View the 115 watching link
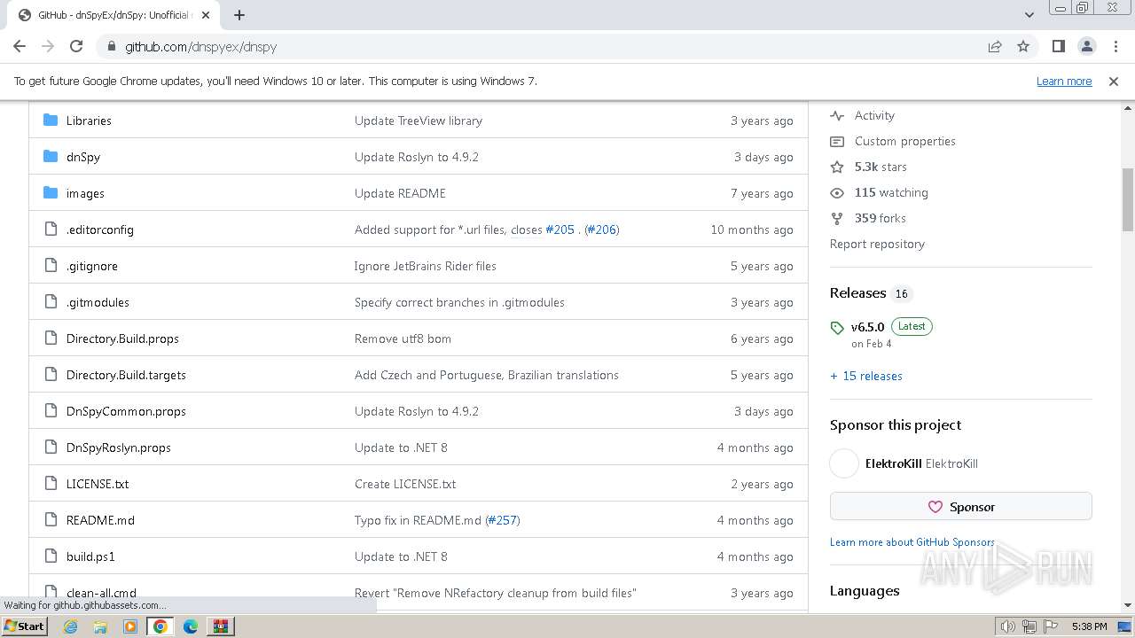1135x638 pixels. point(891,192)
